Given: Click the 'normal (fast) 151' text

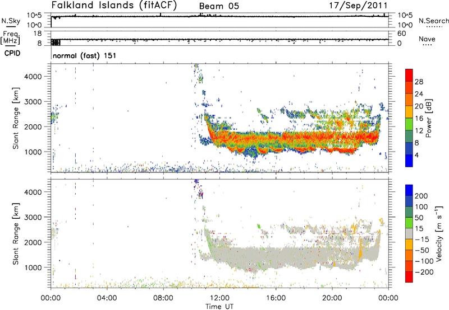Looking at the screenshot, I should click(85, 55).
